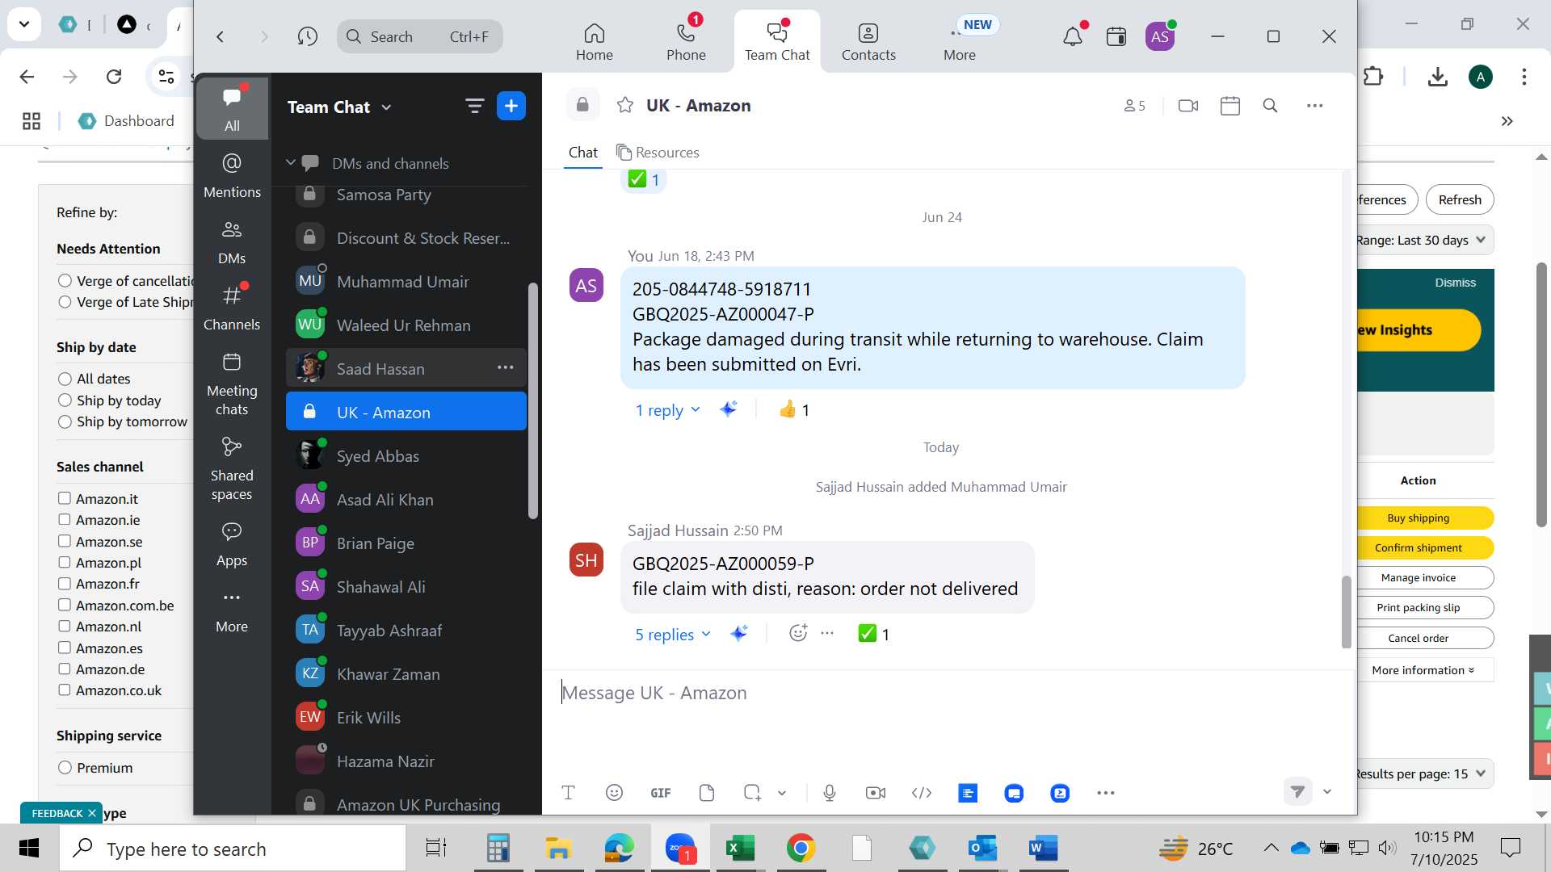Open the calendar icon in top bar
Image resolution: width=1551 pixels, height=872 pixels.
pos(1116,36)
